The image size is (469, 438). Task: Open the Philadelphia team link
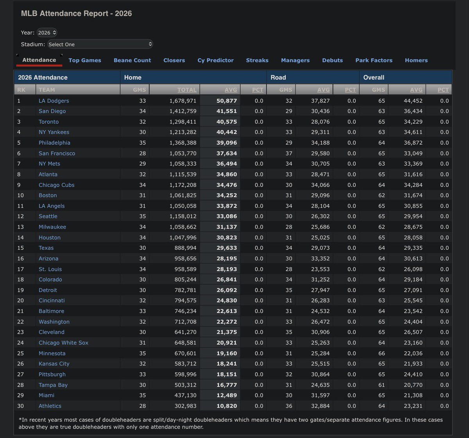pos(54,143)
